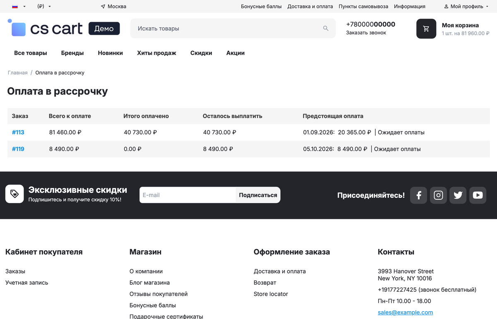
Task: Open order #113
Action: point(18,132)
